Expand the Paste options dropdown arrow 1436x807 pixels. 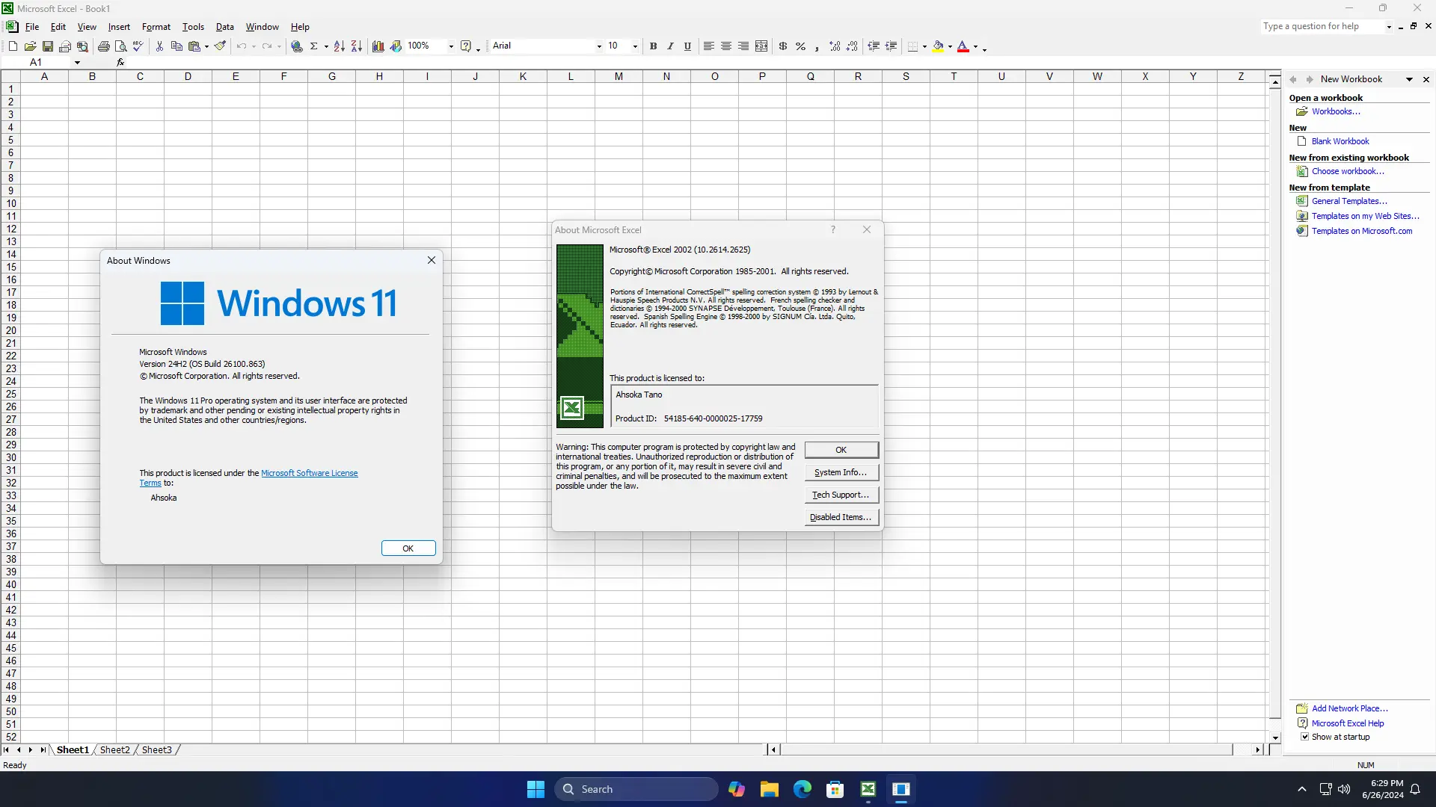(206, 46)
